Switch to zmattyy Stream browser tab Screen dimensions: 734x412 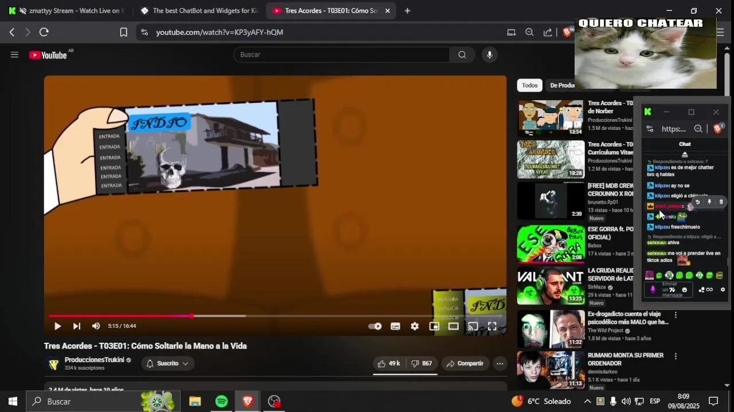68,11
